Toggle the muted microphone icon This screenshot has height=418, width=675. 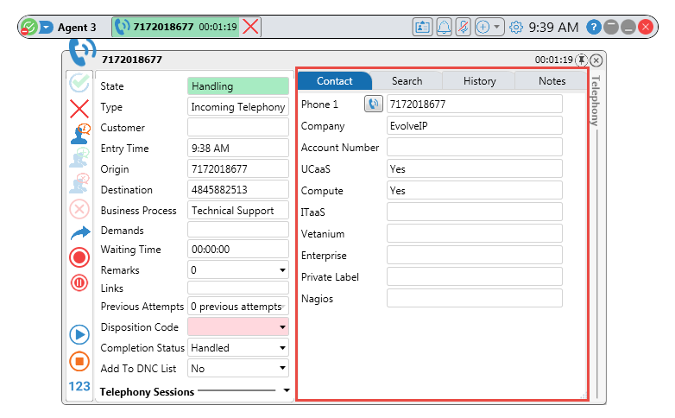click(x=464, y=27)
